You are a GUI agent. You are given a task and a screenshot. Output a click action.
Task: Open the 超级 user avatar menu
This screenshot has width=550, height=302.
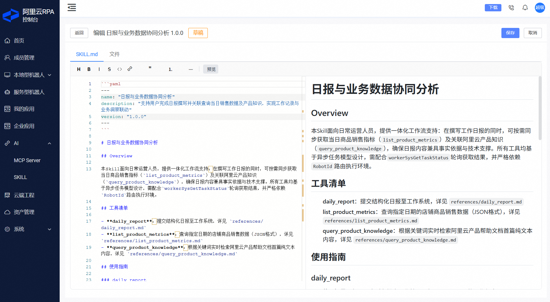tap(540, 8)
